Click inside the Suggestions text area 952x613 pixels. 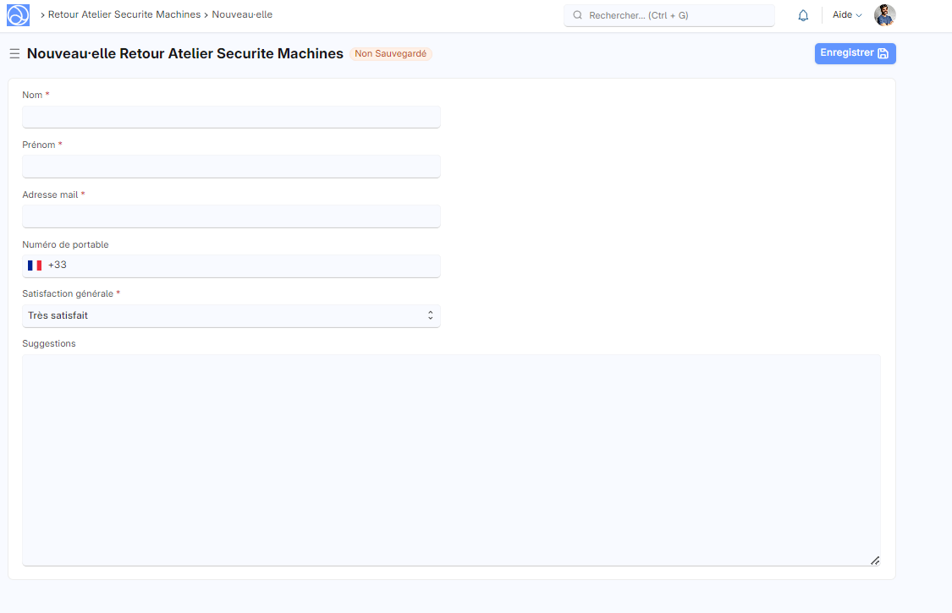[451, 459]
